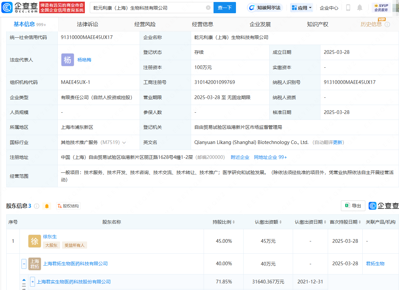Expand the 上海君实生物医药 sub-row

click(32, 282)
